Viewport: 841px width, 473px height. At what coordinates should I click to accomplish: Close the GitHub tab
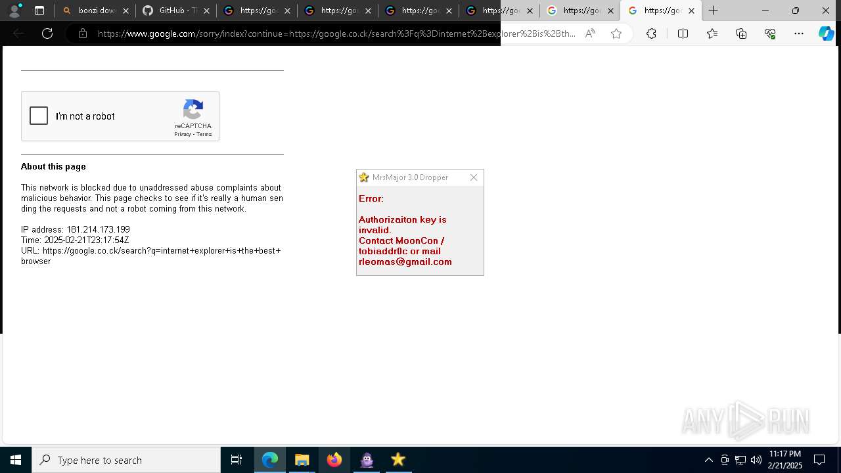206,11
